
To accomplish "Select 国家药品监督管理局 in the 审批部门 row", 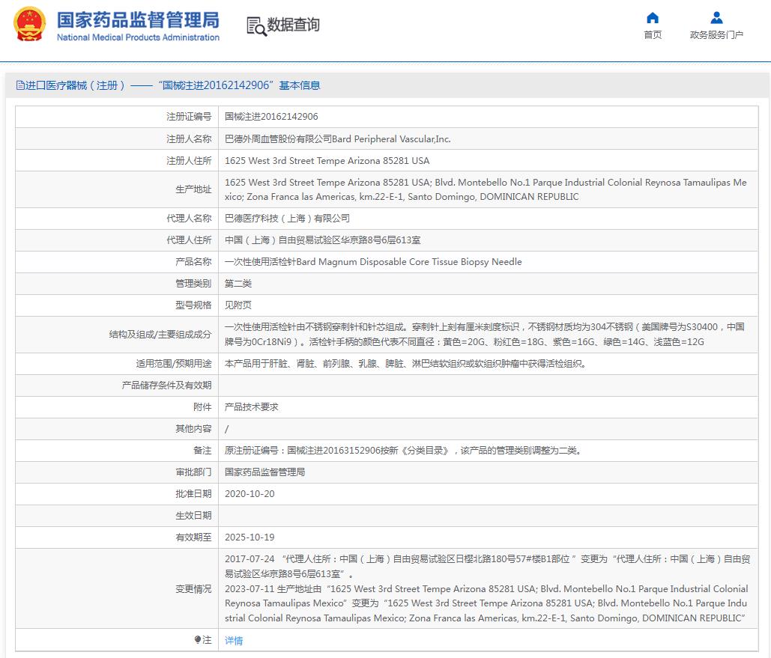I will pos(265,472).
